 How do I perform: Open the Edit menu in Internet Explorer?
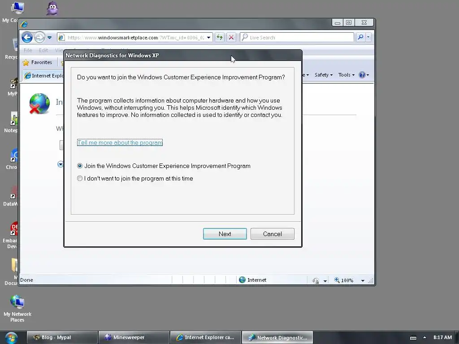click(43, 50)
